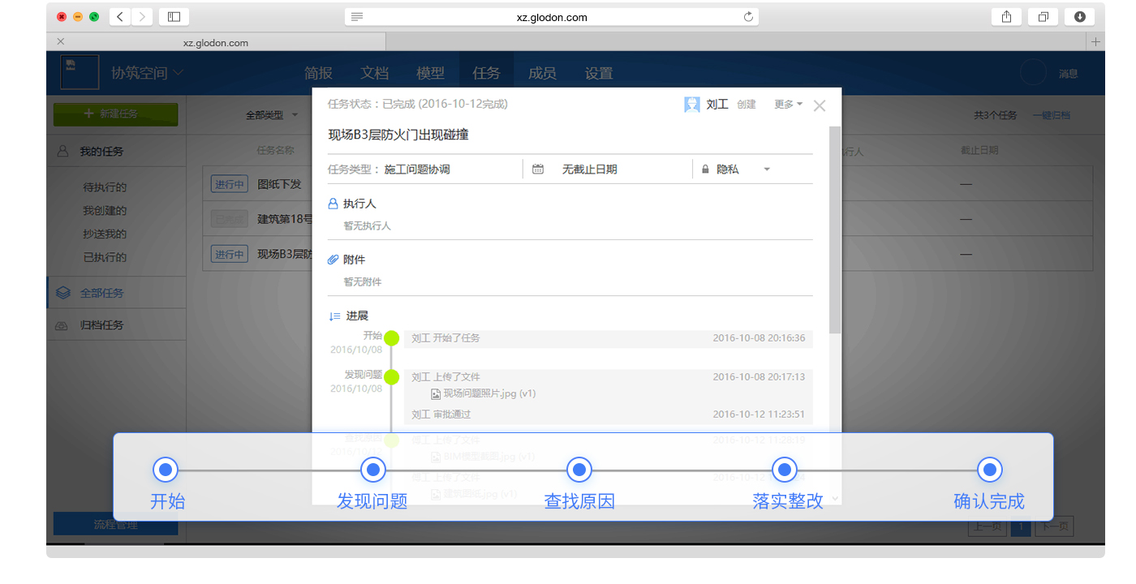
Task: Expand the 全部类型 filter dropdown
Action: (269, 115)
